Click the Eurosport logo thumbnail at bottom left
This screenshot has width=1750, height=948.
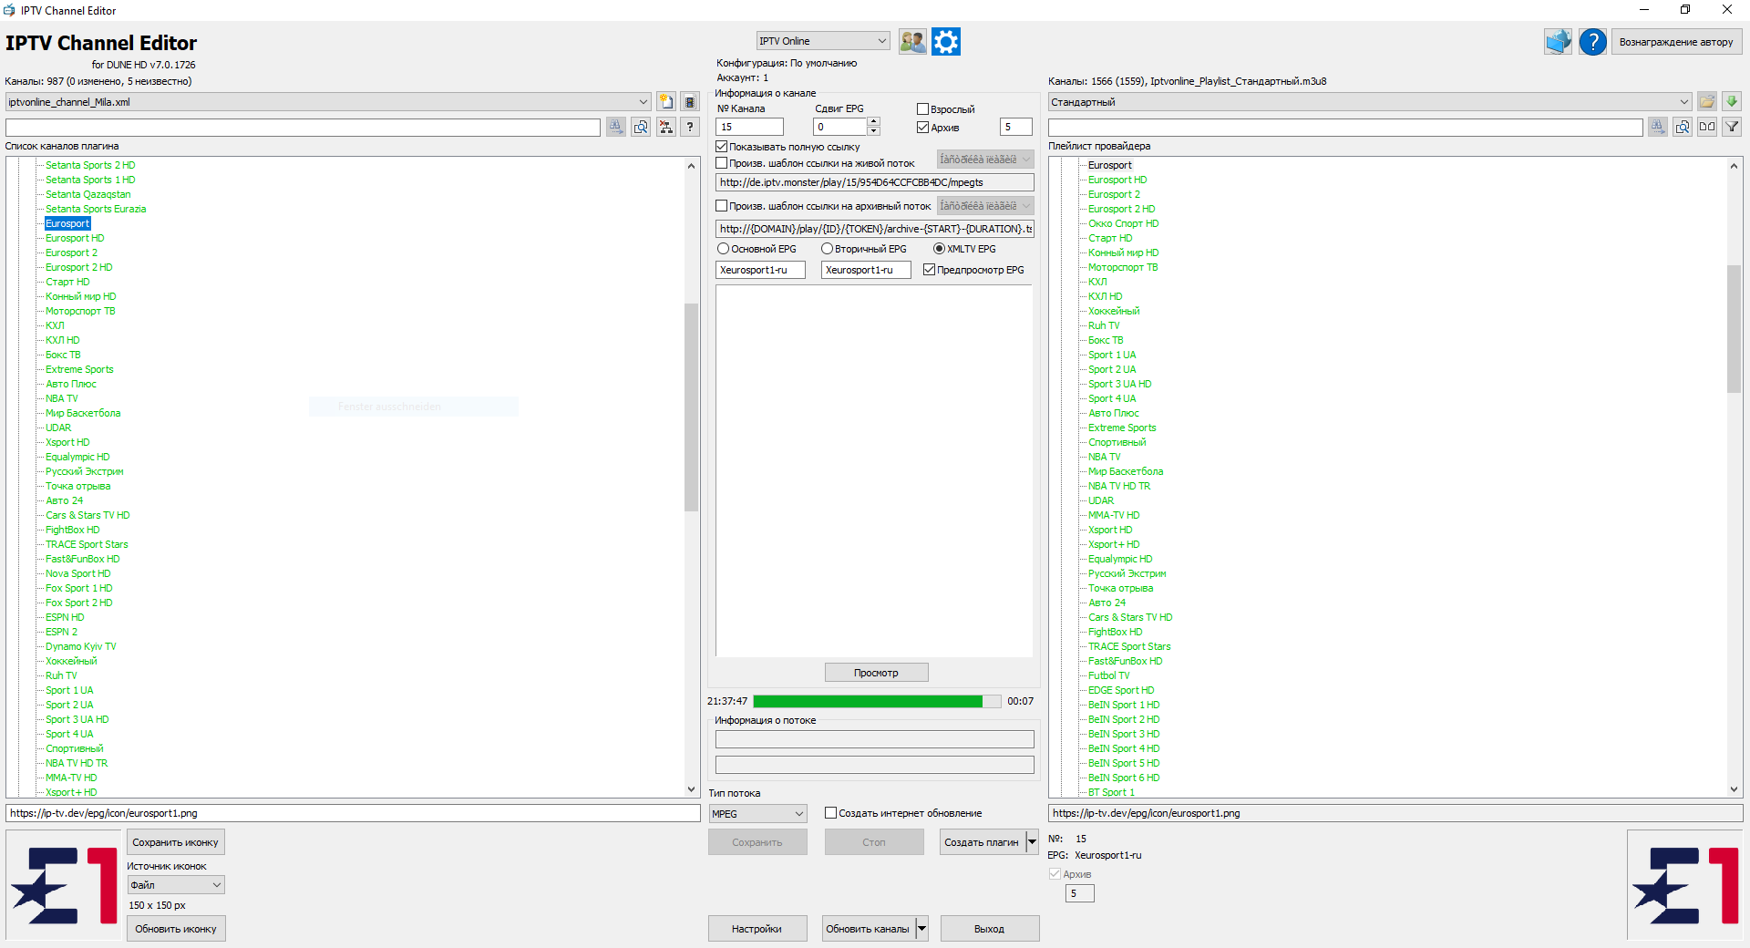[64, 885]
